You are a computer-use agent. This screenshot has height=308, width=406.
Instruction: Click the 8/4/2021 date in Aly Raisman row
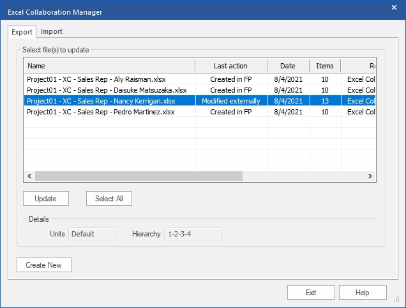click(x=289, y=79)
